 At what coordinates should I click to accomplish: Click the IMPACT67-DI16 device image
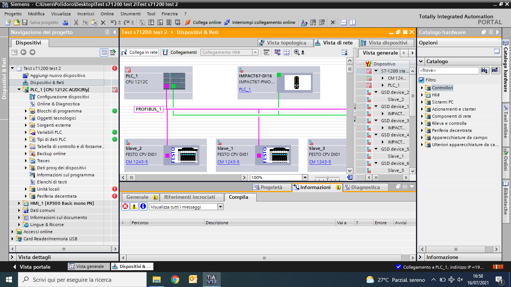[298, 83]
